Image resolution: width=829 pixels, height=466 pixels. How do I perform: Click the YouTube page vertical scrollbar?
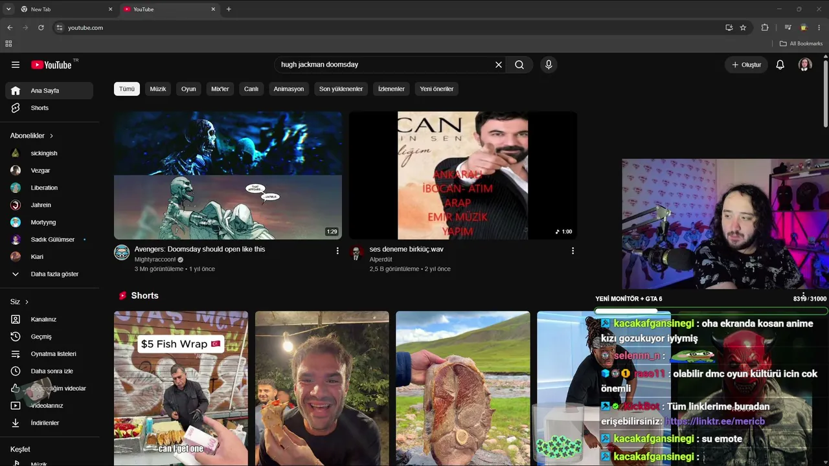[825, 94]
